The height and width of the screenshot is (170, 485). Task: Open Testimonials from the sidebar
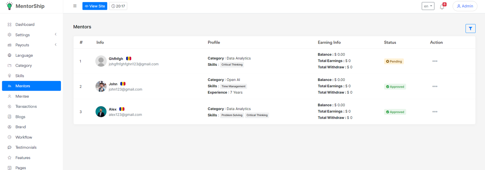pos(26,147)
